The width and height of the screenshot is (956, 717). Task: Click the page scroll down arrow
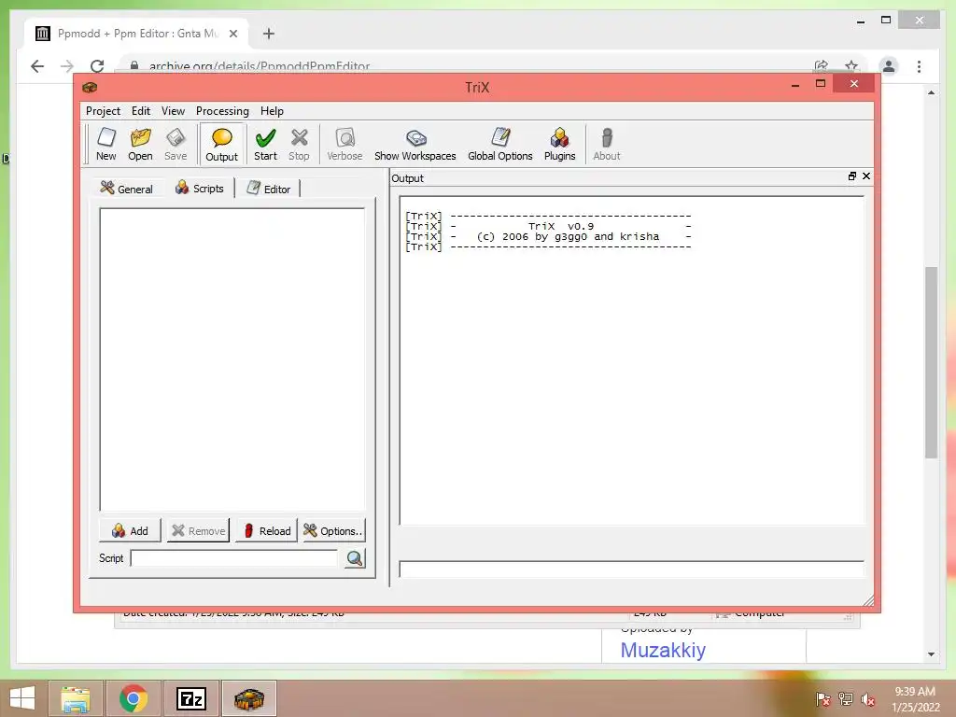tap(931, 654)
